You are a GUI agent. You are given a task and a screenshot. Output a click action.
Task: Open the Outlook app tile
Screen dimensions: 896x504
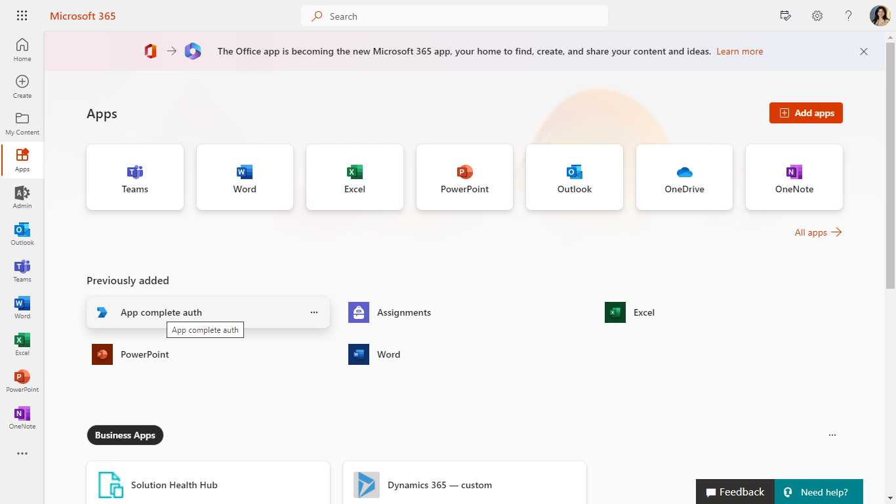(575, 177)
